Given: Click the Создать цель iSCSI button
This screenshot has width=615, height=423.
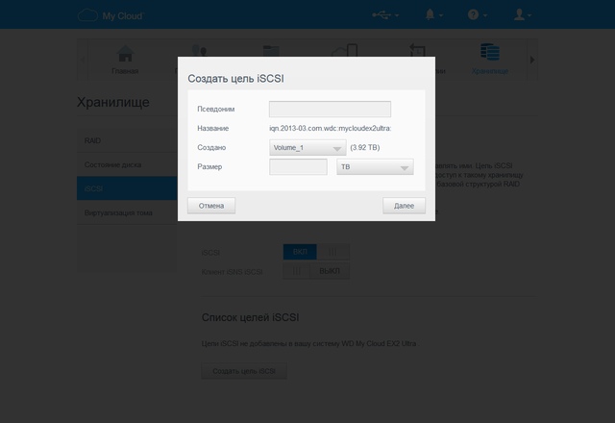Looking at the screenshot, I should point(244,371).
